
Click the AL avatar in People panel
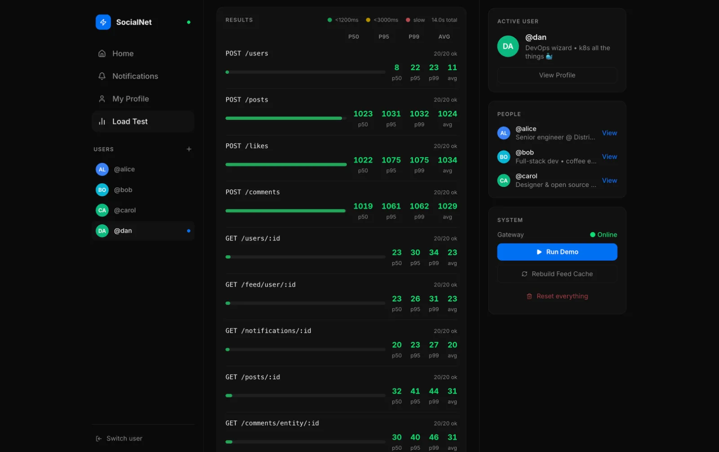[504, 133]
